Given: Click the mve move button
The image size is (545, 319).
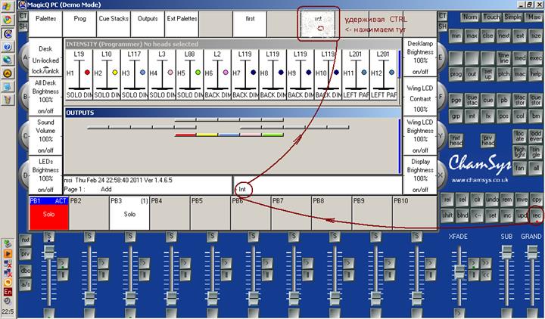Looking at the screenshot, I should click(x=522, y=200).
